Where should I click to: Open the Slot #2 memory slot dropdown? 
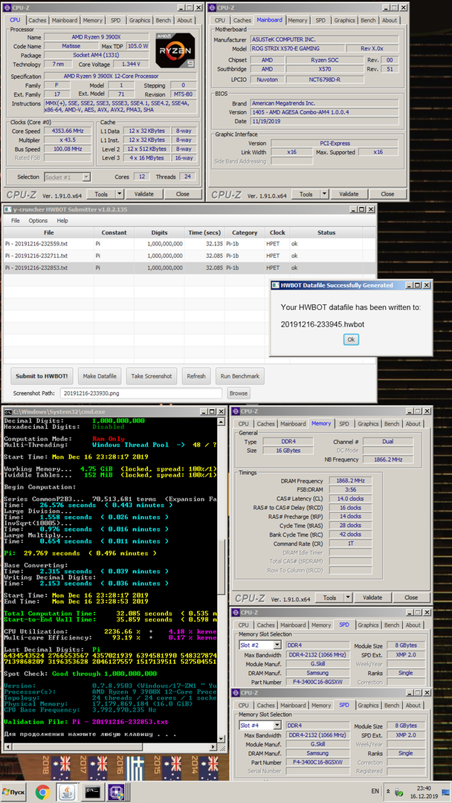277,645
